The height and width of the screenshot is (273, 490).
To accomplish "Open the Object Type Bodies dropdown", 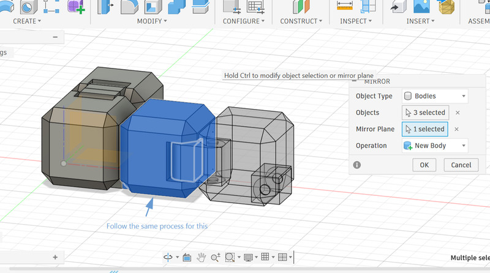I will (435, 96).
